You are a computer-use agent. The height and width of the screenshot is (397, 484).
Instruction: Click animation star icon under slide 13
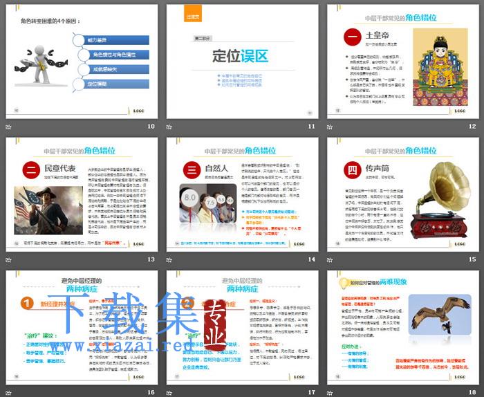pos(8,260)
